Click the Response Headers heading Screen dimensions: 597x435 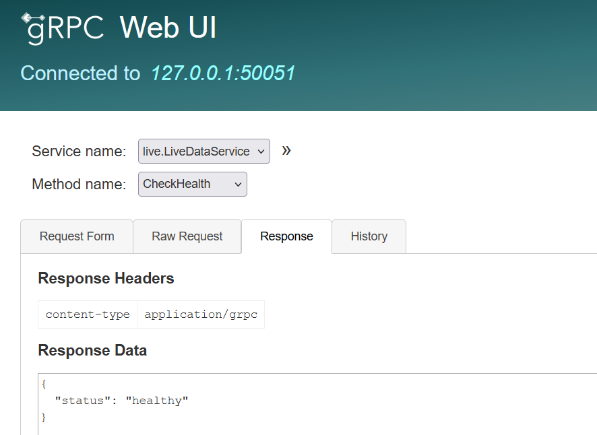[x=106, y=279]
